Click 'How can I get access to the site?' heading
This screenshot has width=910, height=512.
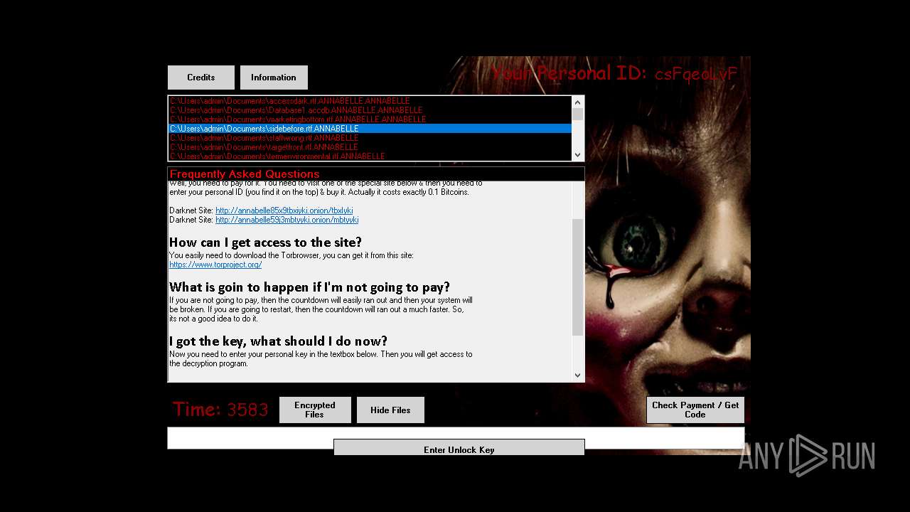click(265, 242)
